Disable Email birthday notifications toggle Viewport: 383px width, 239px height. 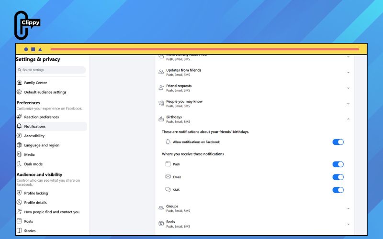[x=338, y=177]
